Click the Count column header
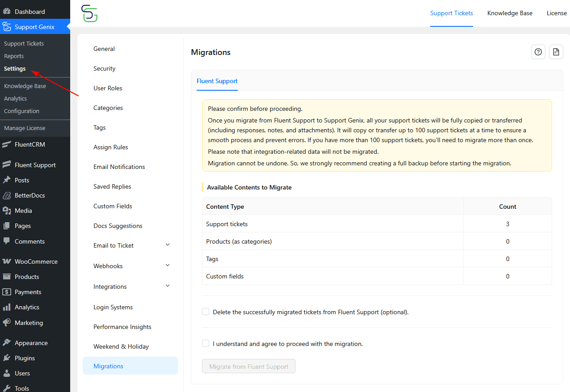This screenshot has height=392, width=570. pyautogui.click(x=507, y=207)
